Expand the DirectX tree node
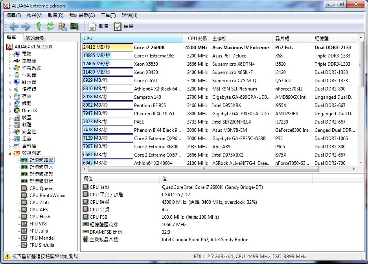This screenshot has height=264, width=368. pyautogui.click(x=10, y=111)
